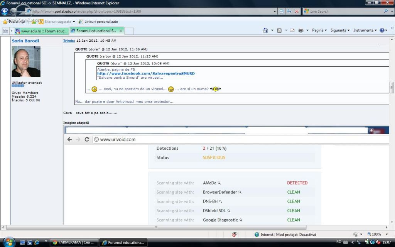The height and width of the screenshot is (247, 395).
Task: Click the text 'Ceva - ceva tot e pe acolo'
Action: pos(90,113)
